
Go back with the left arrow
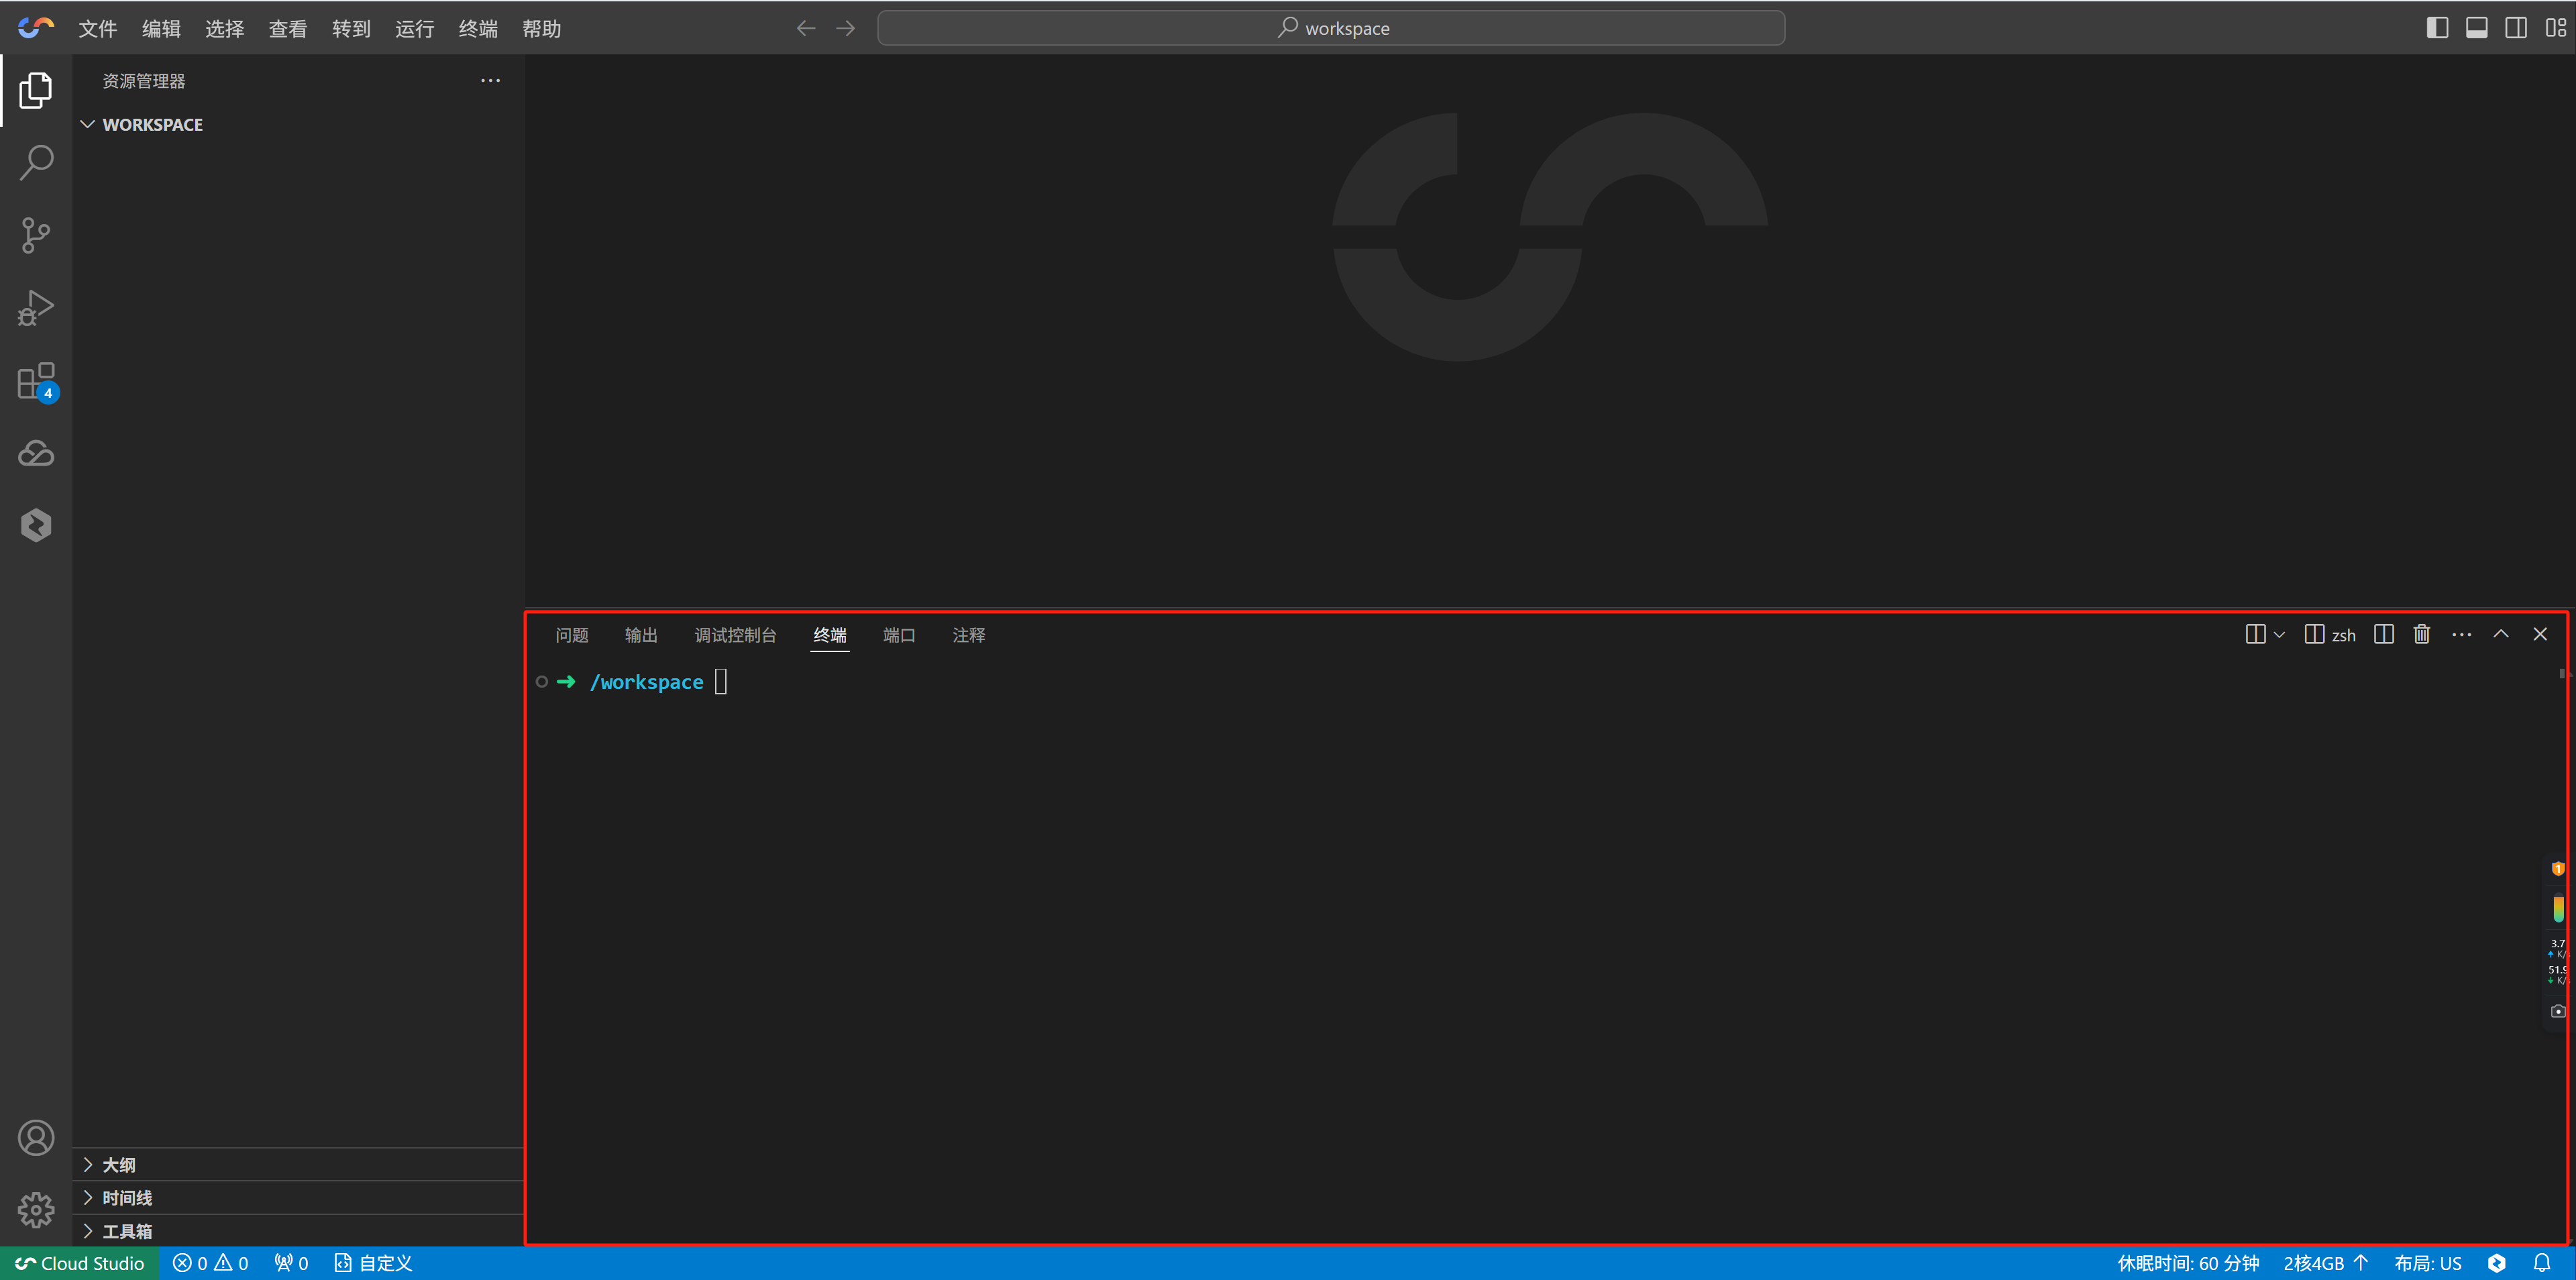pyautogui.click(x=806, y=28)
